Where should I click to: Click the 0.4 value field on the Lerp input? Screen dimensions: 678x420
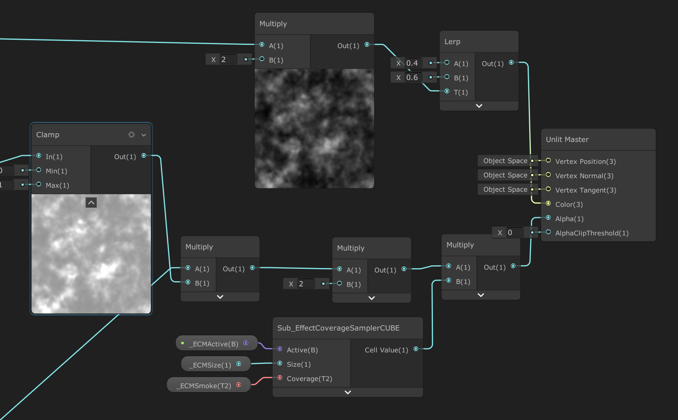coord(413,62)
